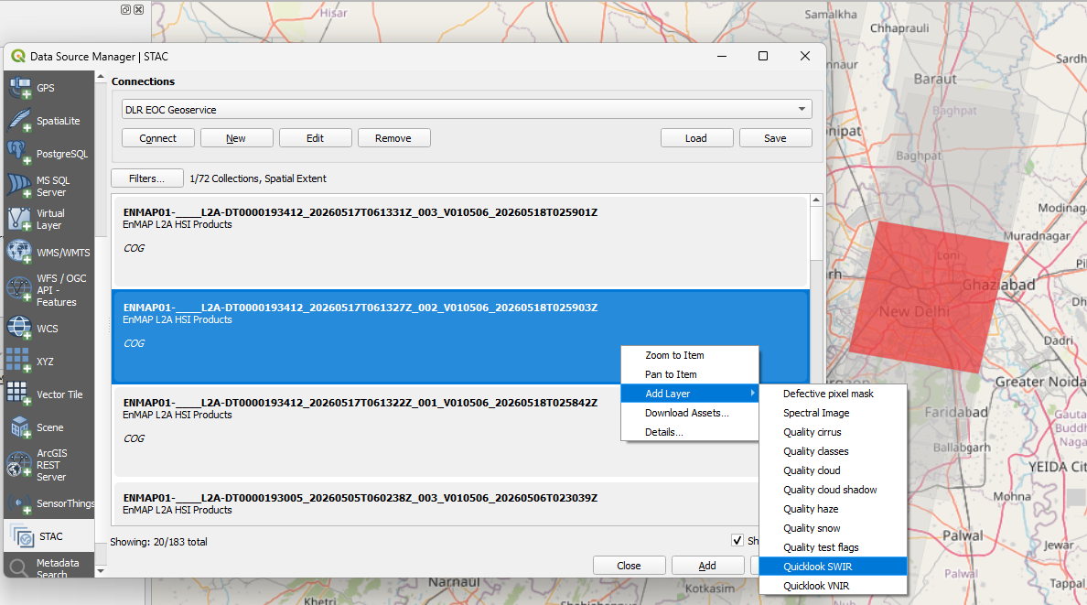Remove the selected connection
Viewport: 1087px width, 605px height.
coord(393,138)
